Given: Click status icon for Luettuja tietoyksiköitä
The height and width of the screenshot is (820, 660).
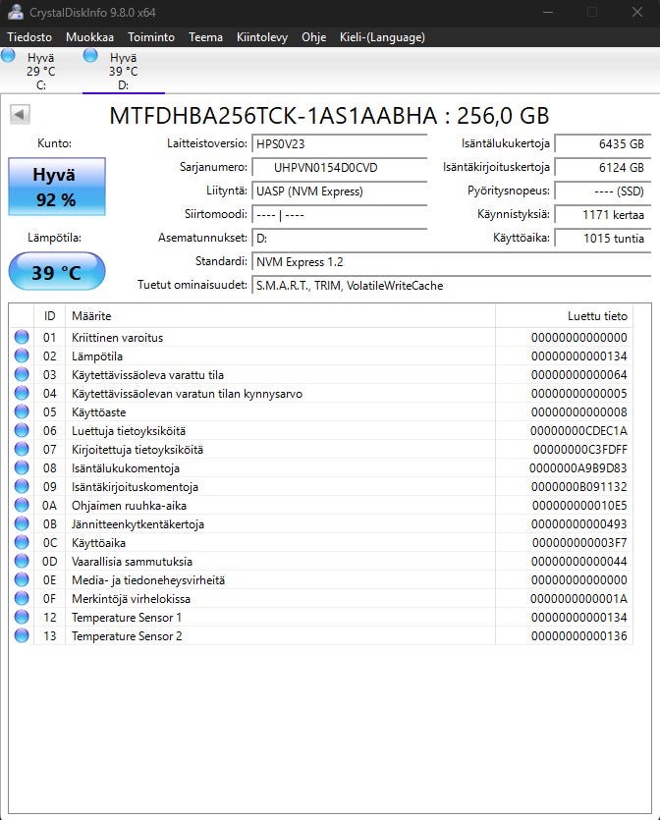Looking at the screenshot, I should [x=22, y=430].
